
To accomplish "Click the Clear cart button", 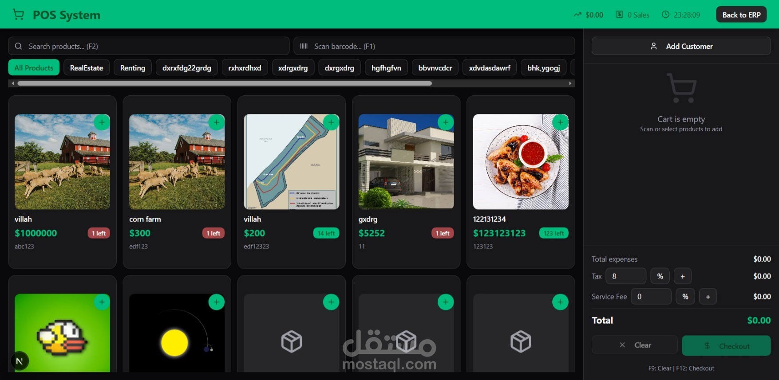I will pyautogui.click(x=635, y=345).
